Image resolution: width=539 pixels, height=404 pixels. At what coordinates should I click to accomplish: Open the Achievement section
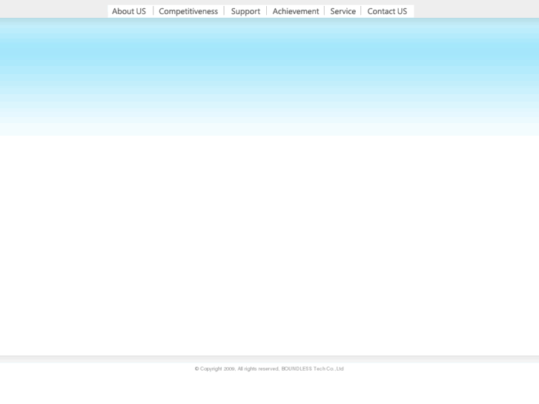tap(296, 11)
